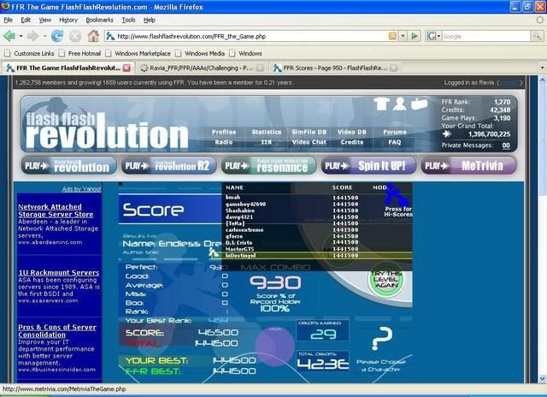Click the T-shirt icon in site header
The image size is (547, 397).
[x=381, y=104]
